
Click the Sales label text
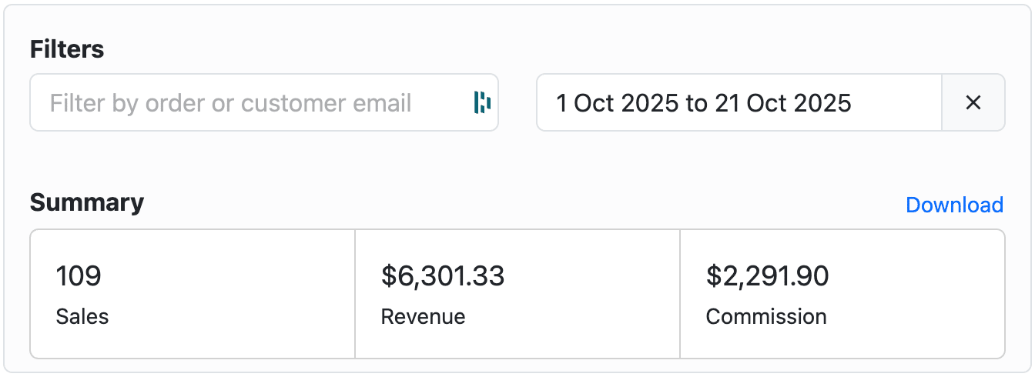click(82, 316)
